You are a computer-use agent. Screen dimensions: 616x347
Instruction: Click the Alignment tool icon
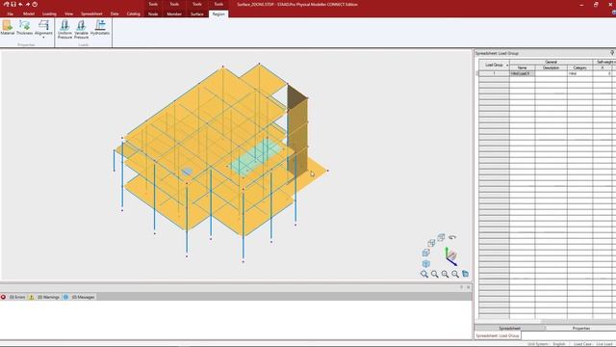(43, 26)
